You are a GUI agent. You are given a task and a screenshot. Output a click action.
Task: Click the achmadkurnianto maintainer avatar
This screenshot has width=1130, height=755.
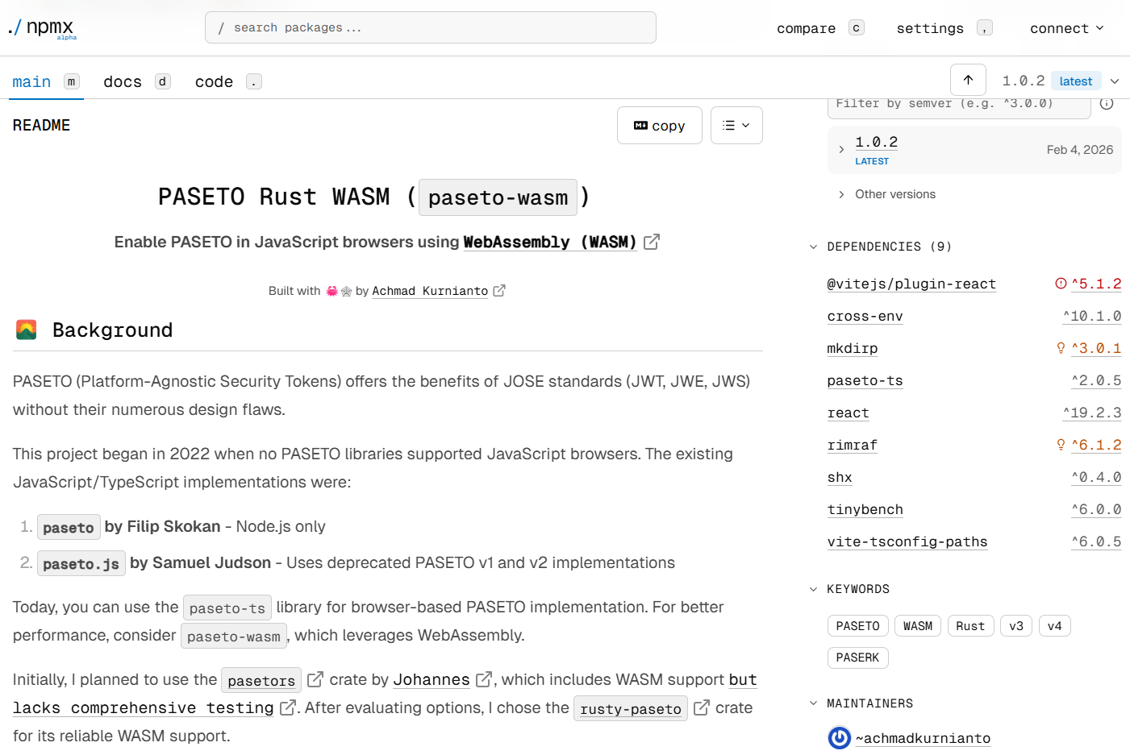tap(839, 738)
